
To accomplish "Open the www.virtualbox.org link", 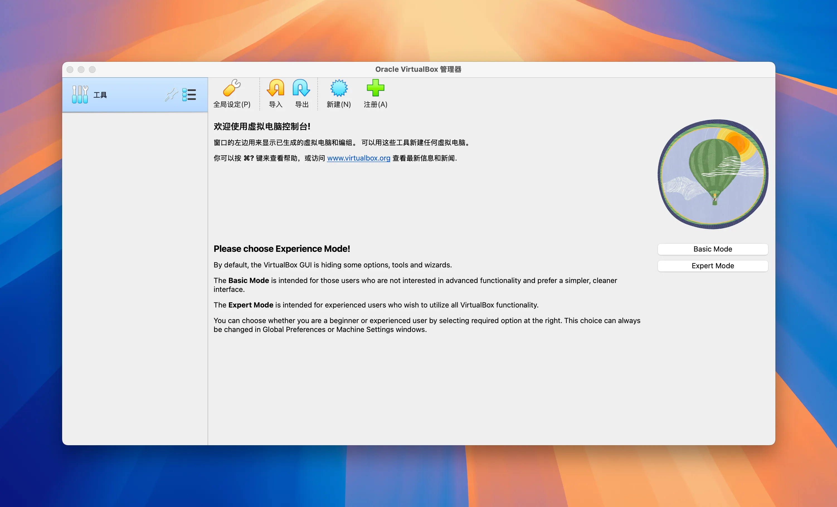I will tap(358, 158).
